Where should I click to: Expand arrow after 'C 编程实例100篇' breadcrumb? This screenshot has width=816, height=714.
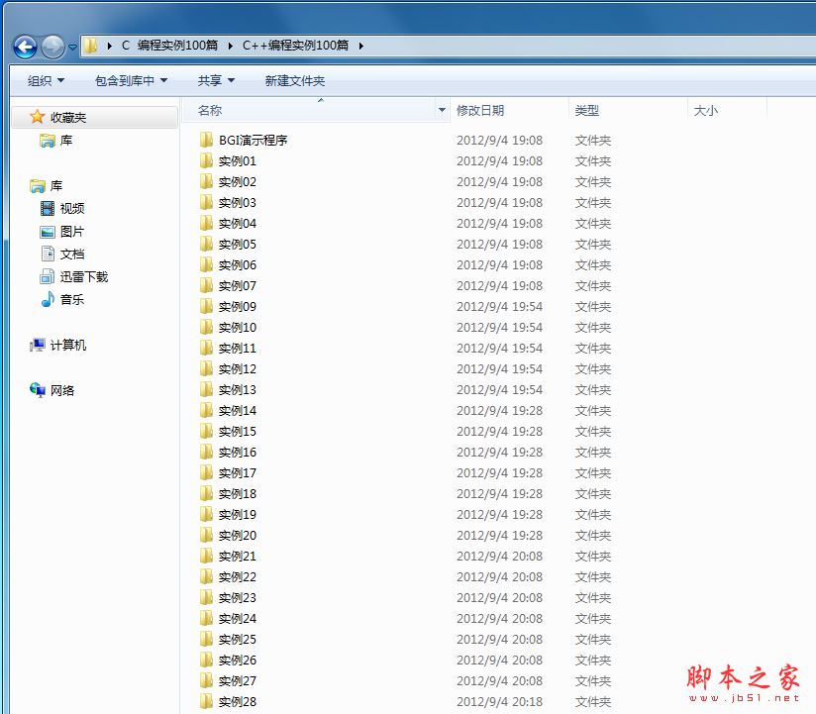click(231, 46)
